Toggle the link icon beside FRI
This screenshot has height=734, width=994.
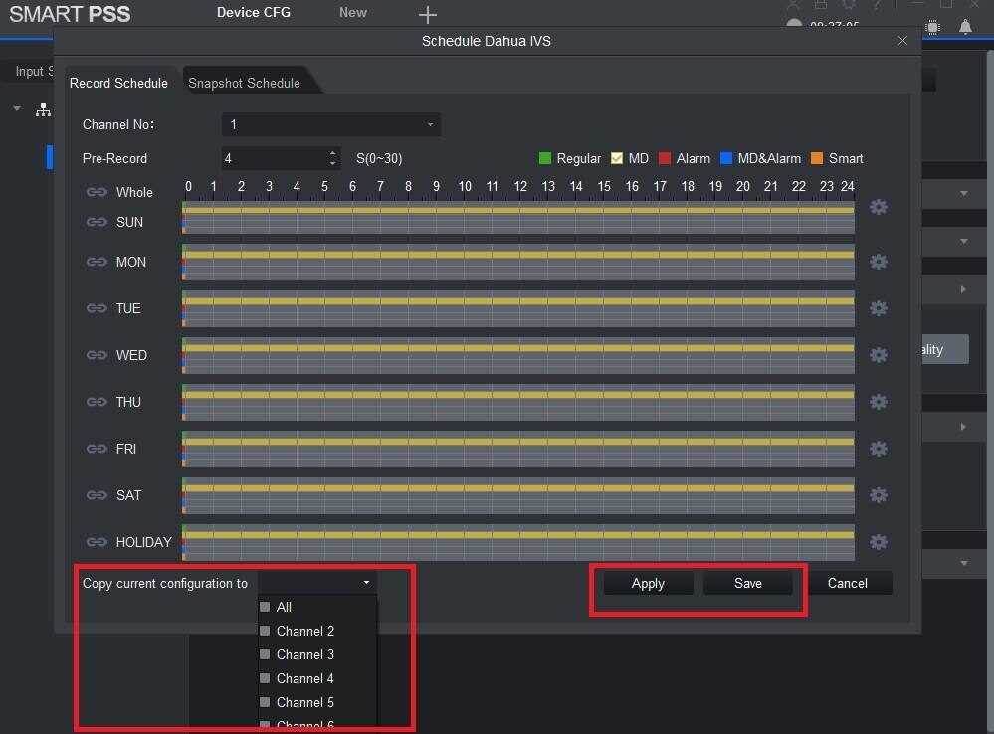tap(97, 449)
